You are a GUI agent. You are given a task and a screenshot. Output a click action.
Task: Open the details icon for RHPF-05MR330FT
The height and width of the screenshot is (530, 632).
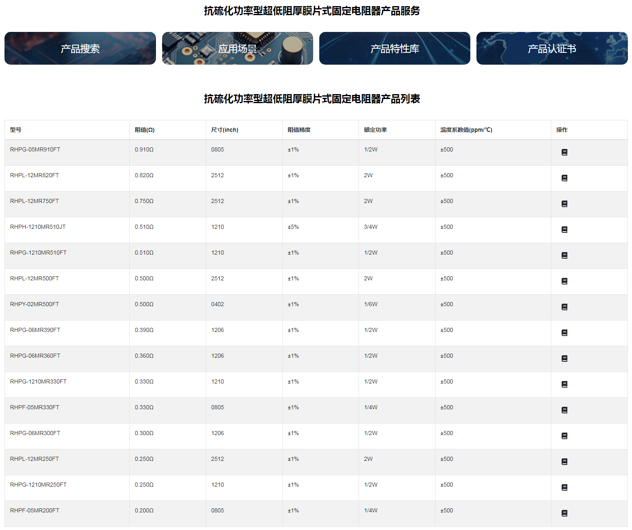(x=564, y=410)
